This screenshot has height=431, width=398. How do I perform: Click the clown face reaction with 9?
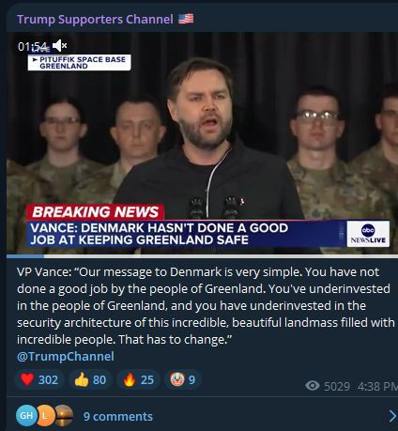[183, 379]
